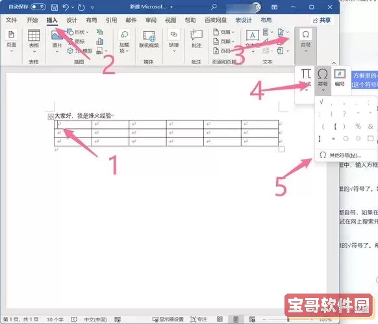Pick the √ checkmark symbol from gallery
This screenshot has height=324, width=378.
[x=321, y=102]
